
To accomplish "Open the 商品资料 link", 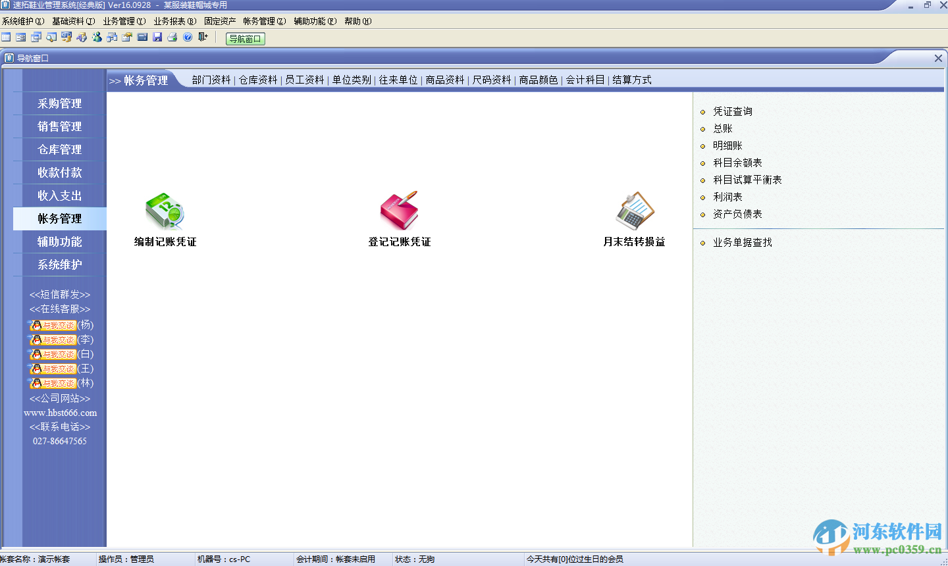I will [445, 80].
